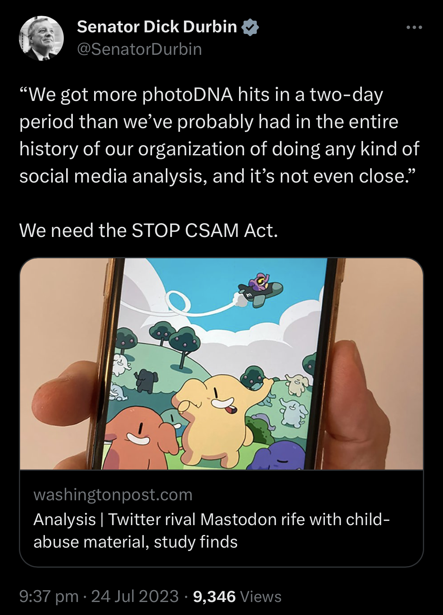443x615 pixels.
Task: Open the three-dot more options menu
Action: point(414,27)
